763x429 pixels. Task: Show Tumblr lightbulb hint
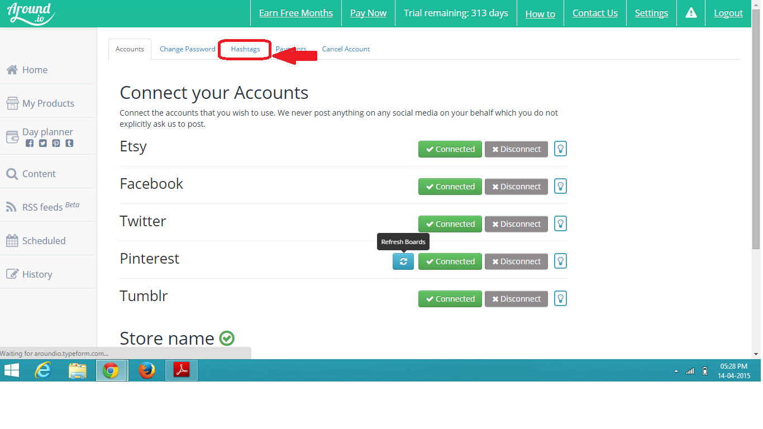(560, 299)
